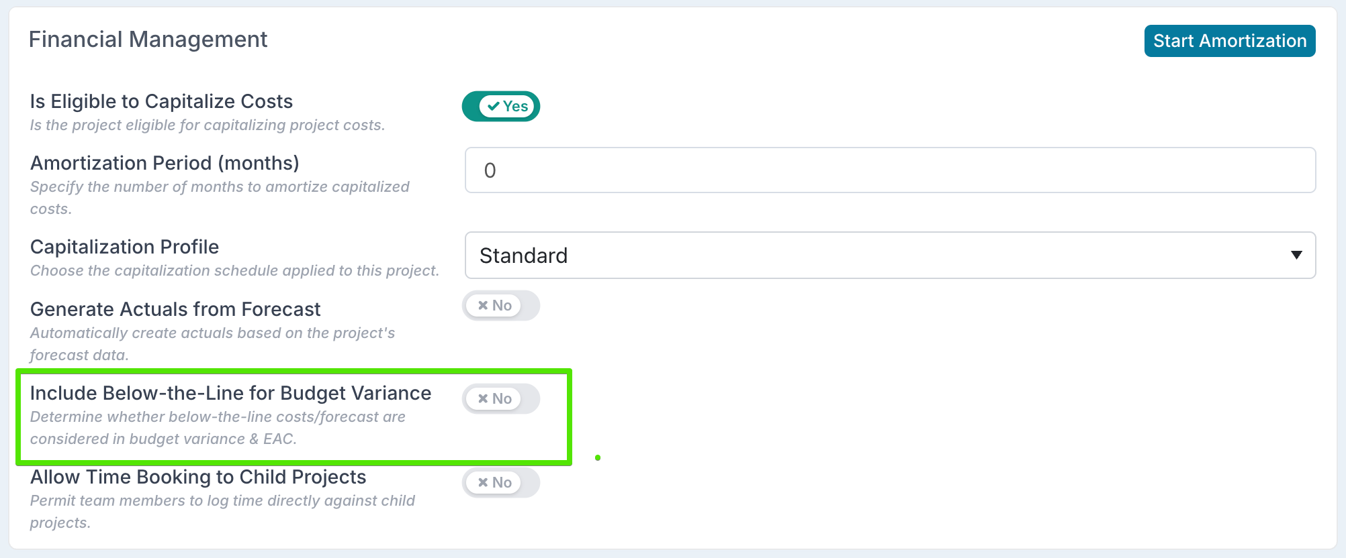Switch on Allow Time Booking to Child Projects
The height and width of the screenshot is (558, 1346).
tap(501, 483)
